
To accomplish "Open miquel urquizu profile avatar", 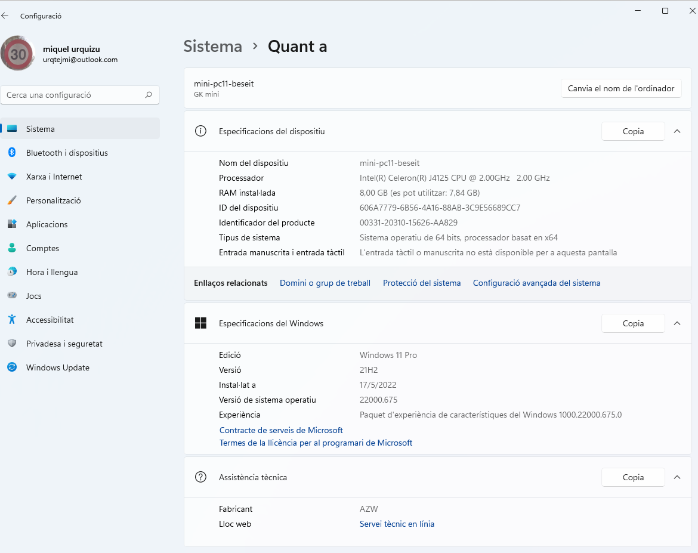I will (18, 54).
